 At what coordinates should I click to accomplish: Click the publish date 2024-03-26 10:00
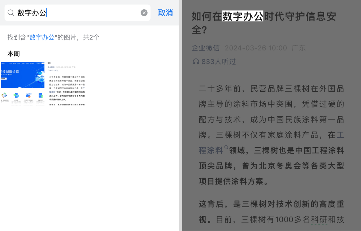point(256,48)
